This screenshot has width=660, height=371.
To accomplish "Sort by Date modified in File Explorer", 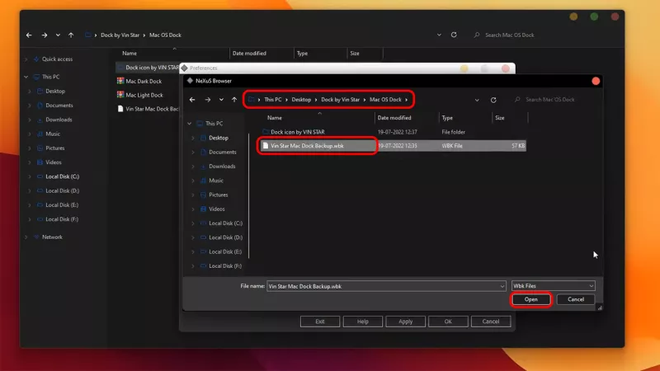I will click(x=249, y=54).
